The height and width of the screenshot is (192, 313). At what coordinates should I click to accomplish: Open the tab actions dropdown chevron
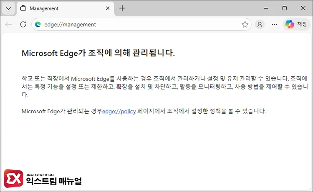tap(8, 8)
